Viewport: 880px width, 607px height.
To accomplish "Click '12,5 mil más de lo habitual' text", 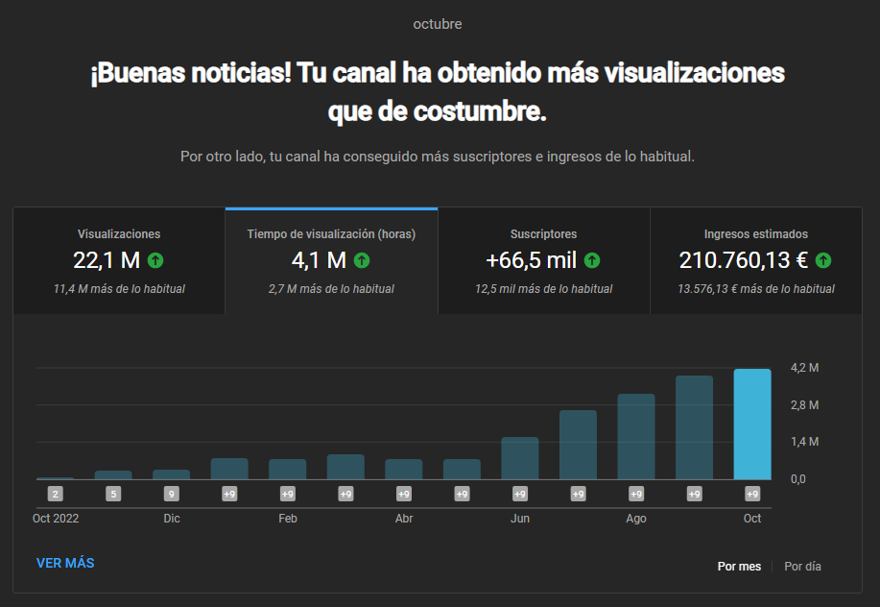I will click(x=544, y=289).
